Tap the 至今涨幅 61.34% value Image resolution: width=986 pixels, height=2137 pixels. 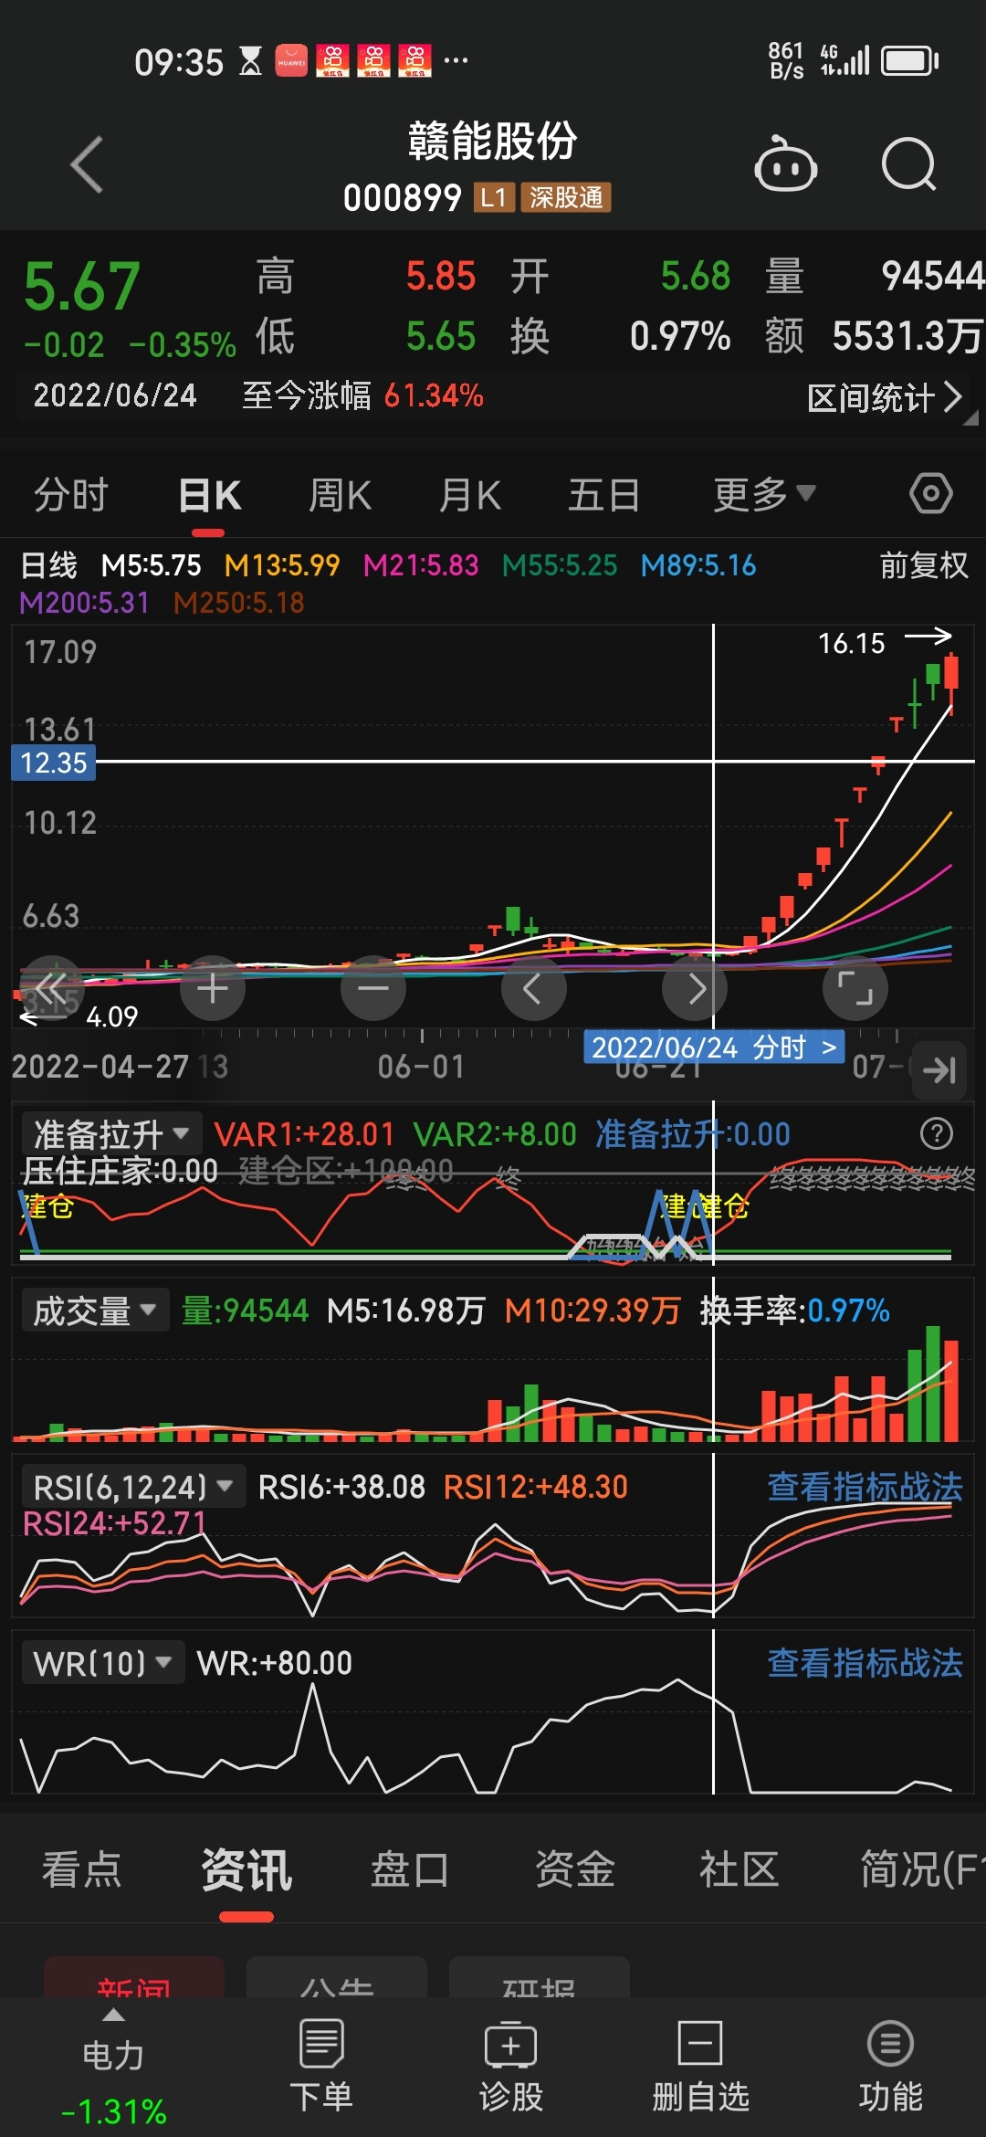pos(434,395)
